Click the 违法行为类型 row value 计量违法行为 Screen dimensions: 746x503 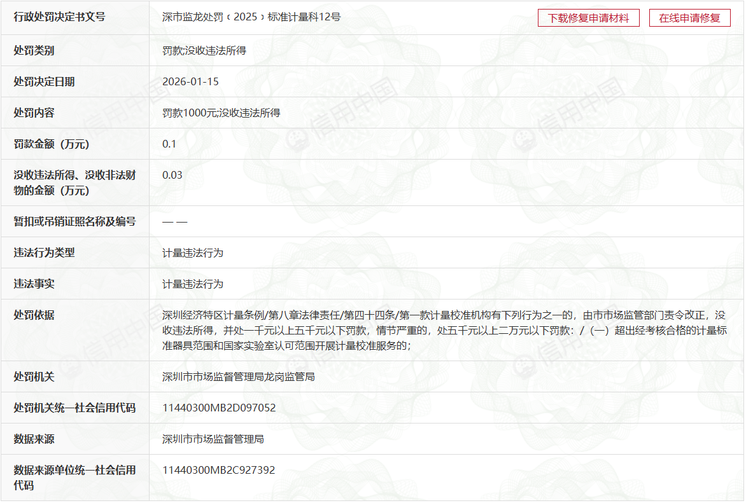193,252
